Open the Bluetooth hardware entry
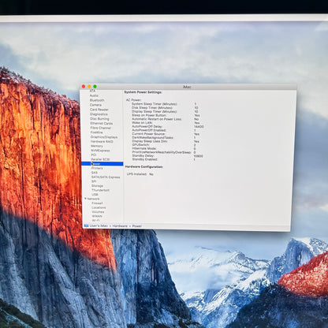The width and height of the screenshot is (328, 328). (x=97, y=100)
